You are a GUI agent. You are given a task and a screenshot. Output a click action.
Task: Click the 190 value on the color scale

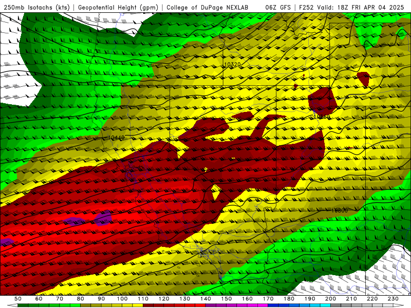click(x=310, y=299)
